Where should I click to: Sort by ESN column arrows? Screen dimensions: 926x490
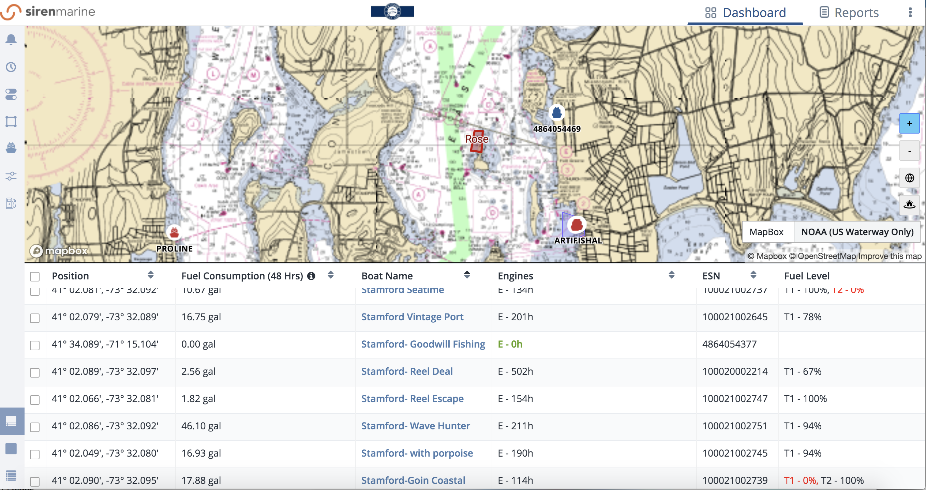[x=753, y=275]
